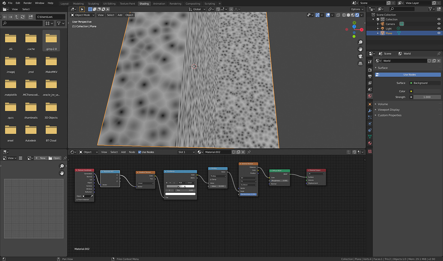Hide the Light with its eye icon
Image resolution: width=443 pixels, height=261 pixels.
pos(439,29)
